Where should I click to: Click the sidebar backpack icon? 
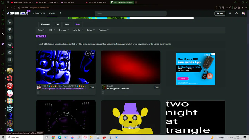(10, 37)
